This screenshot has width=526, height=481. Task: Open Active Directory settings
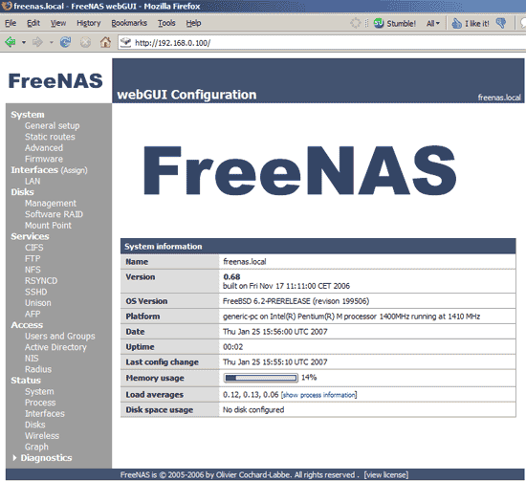click(55, 347)
